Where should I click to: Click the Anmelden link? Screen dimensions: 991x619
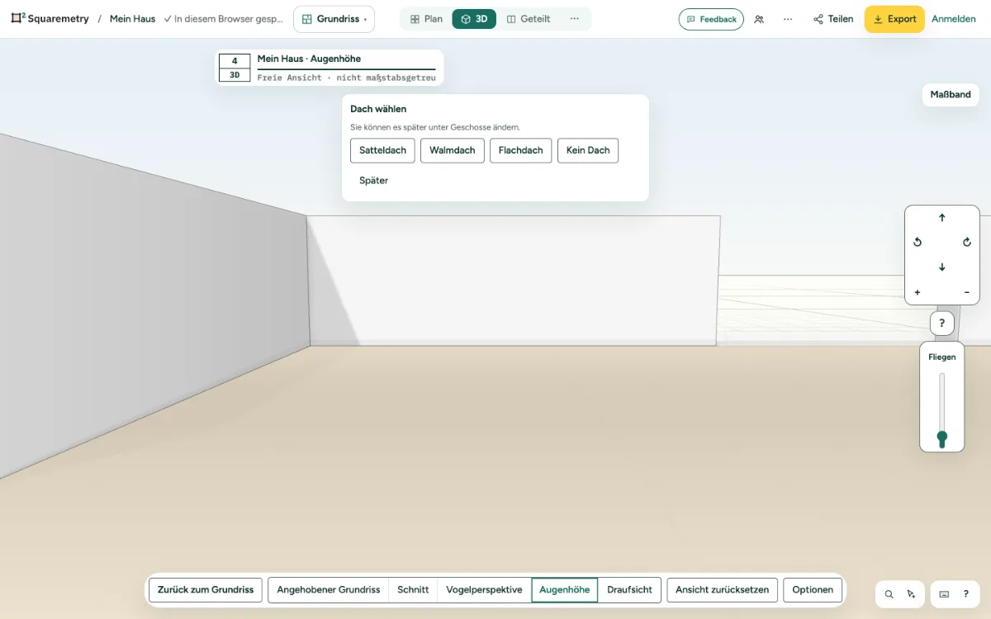pos(954,19)
